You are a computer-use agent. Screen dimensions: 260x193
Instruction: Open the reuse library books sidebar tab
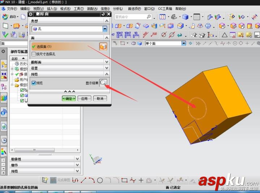4,98
